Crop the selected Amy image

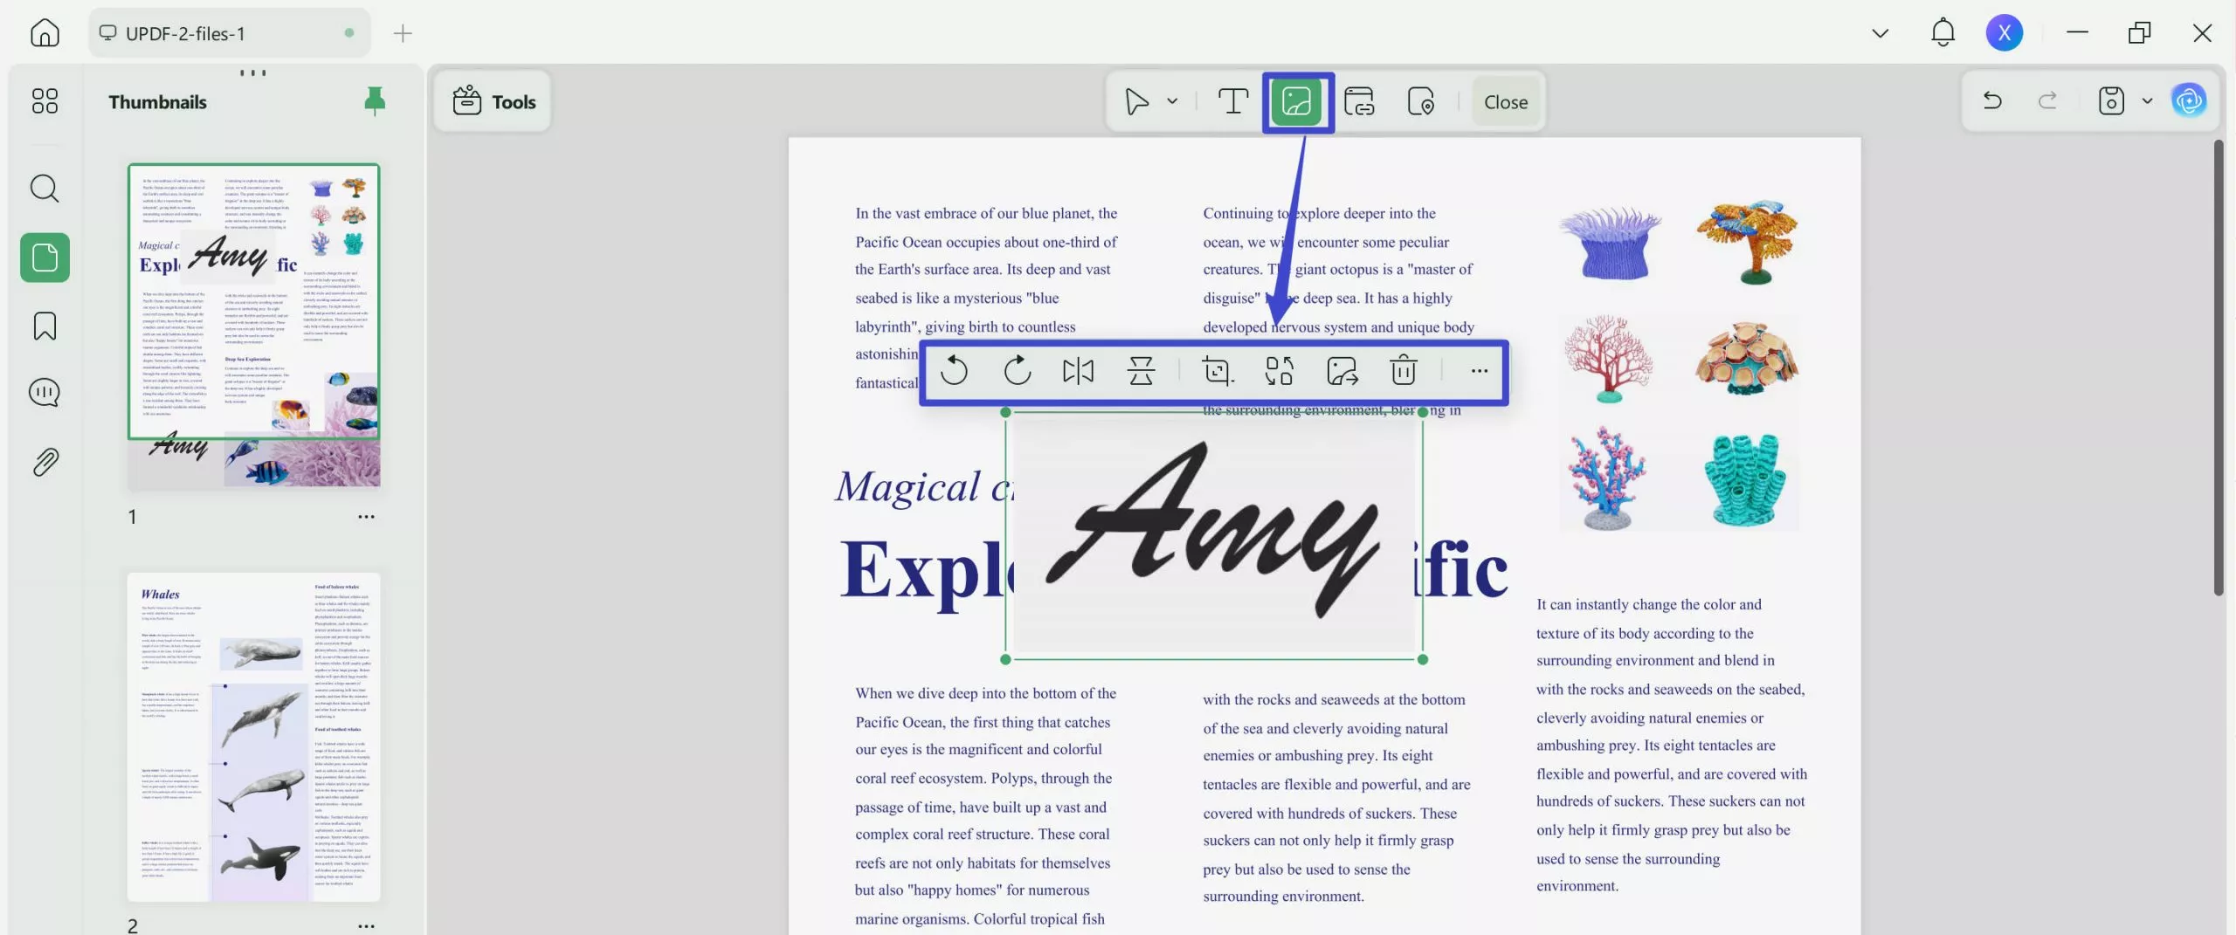click(1217, 371)
